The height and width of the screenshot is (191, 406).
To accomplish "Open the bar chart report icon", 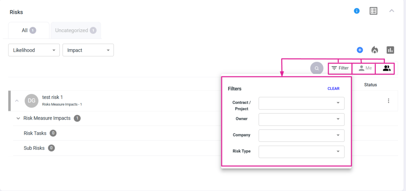I will (391, 50).
